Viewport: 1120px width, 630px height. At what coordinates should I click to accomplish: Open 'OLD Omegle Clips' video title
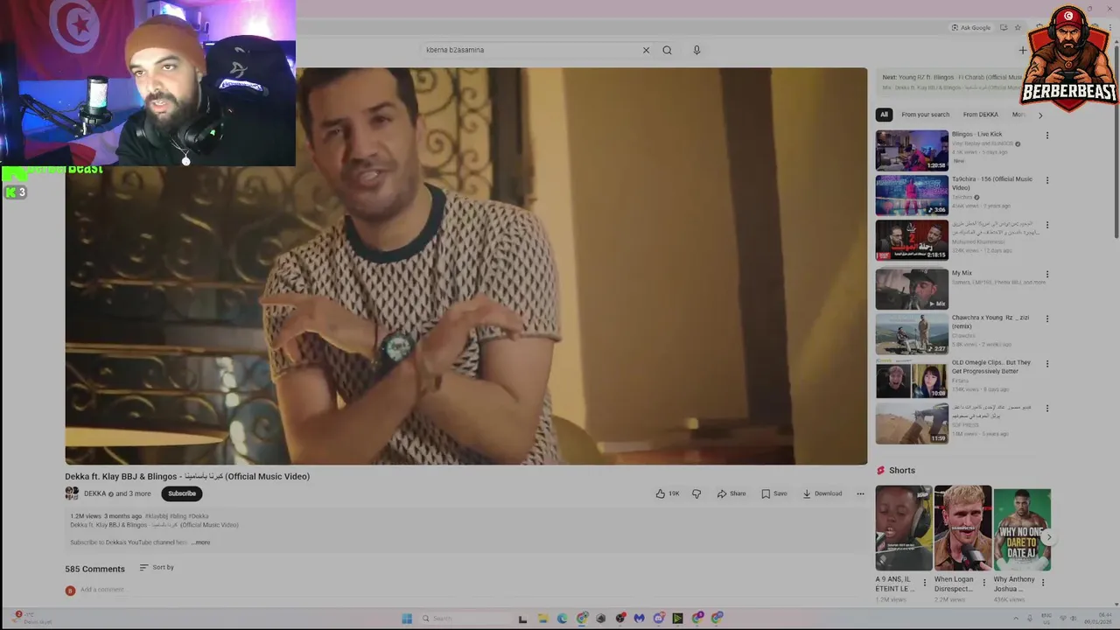[x=991, y=367]
